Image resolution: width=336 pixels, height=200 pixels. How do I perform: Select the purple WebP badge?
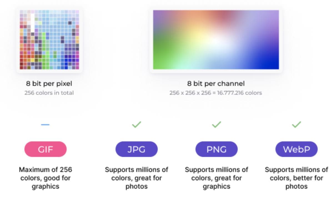[296, 149]
